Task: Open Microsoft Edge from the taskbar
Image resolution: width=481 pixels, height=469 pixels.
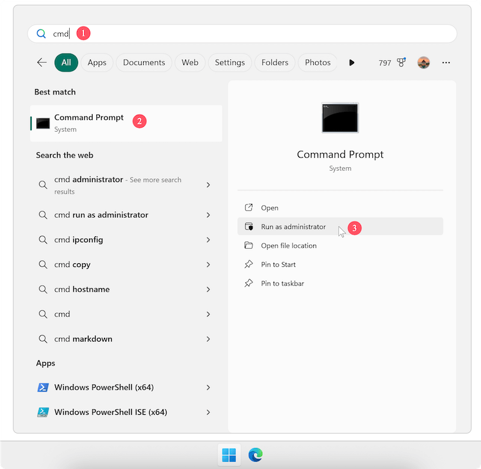Action: (x=256, y=455)
